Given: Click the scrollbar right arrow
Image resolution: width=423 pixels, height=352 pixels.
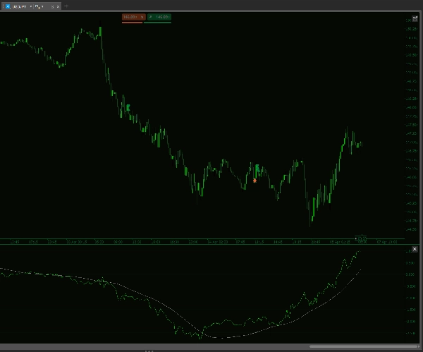Looking at the screenshot, I should [419, 346].
